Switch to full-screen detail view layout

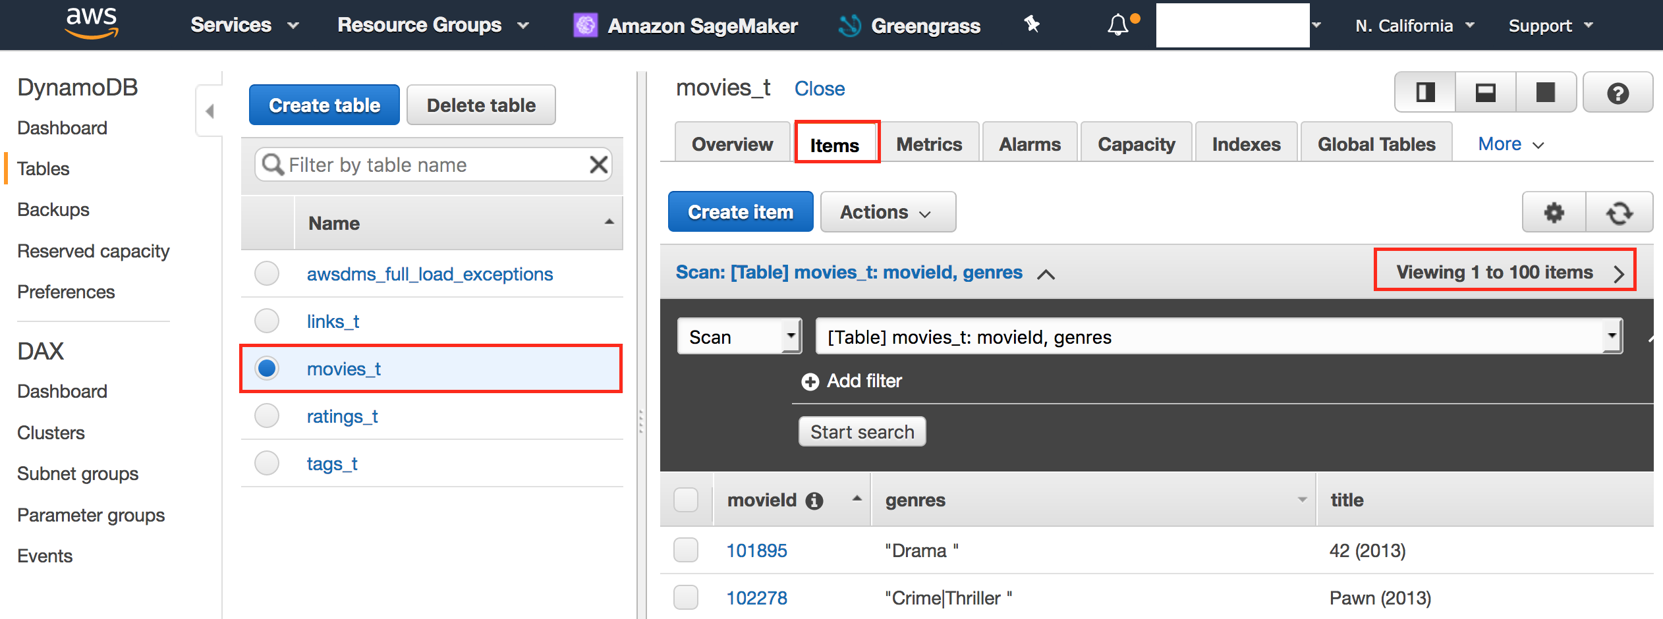[1546, 92]
